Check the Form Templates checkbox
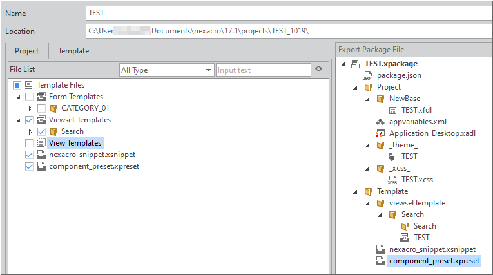Screen dimensions: 493x275 [x=29, y=97]
